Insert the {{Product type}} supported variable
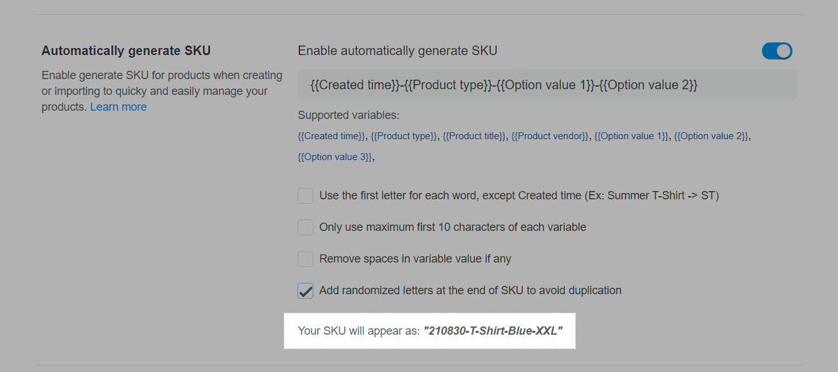Screen dimensions: 838x372 click(404, 136)
